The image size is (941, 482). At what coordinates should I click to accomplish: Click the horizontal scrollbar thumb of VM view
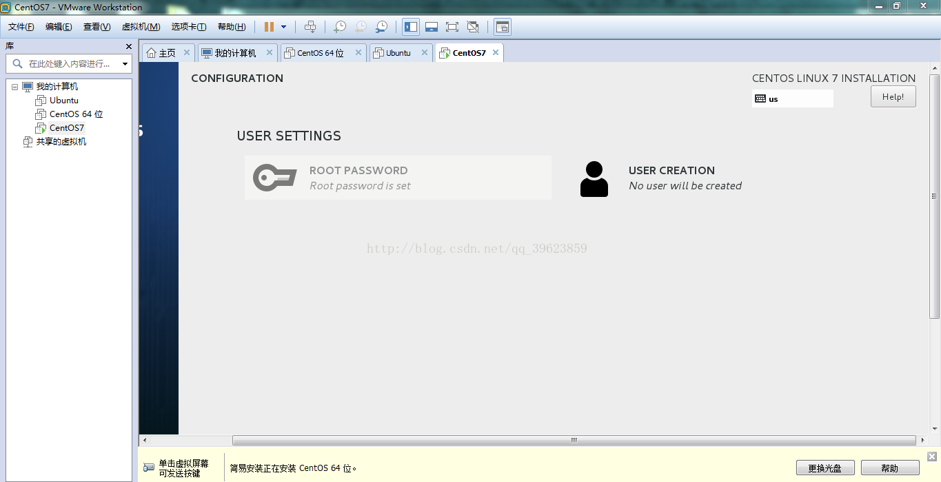pos(574,440)
